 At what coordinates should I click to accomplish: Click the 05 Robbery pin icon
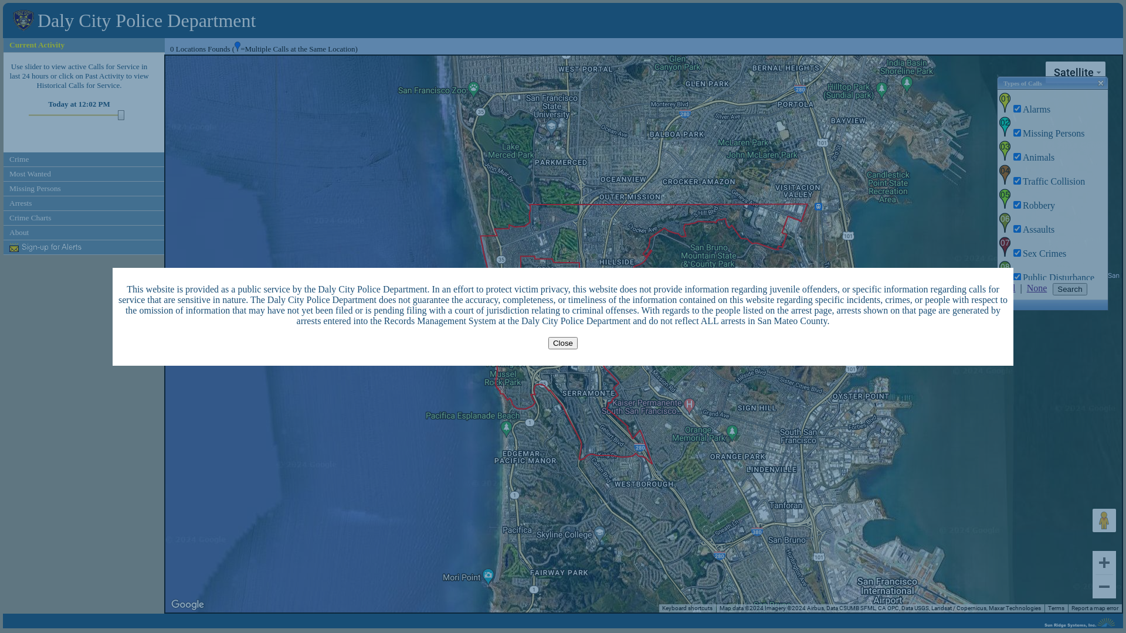pos(1005,199)
